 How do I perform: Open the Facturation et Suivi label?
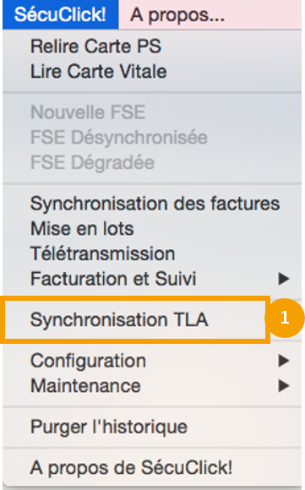pos(113,279)
